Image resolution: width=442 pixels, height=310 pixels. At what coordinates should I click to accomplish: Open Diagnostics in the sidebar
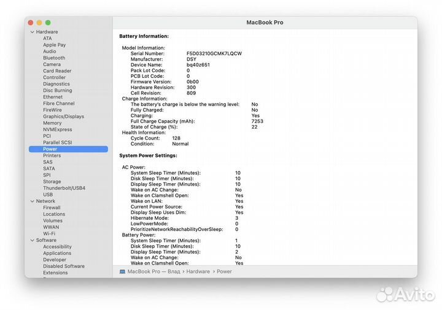[56, 84]
